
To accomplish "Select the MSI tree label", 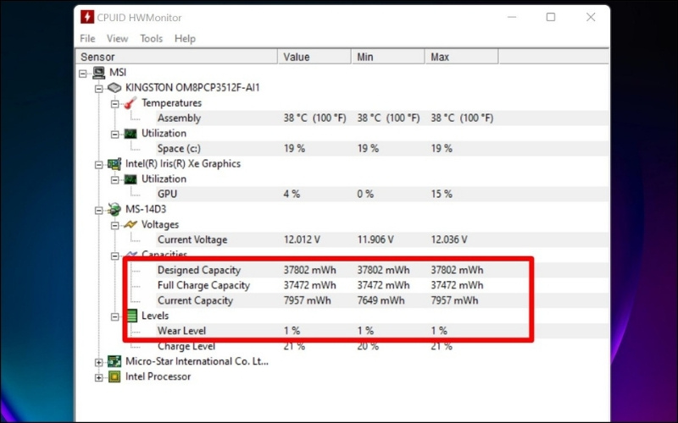I will 118,72.
